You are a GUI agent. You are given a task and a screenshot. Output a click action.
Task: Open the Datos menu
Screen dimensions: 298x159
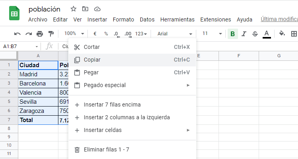pos(147,19)
